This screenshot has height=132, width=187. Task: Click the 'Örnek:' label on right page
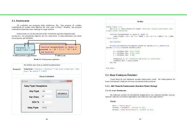113,101
